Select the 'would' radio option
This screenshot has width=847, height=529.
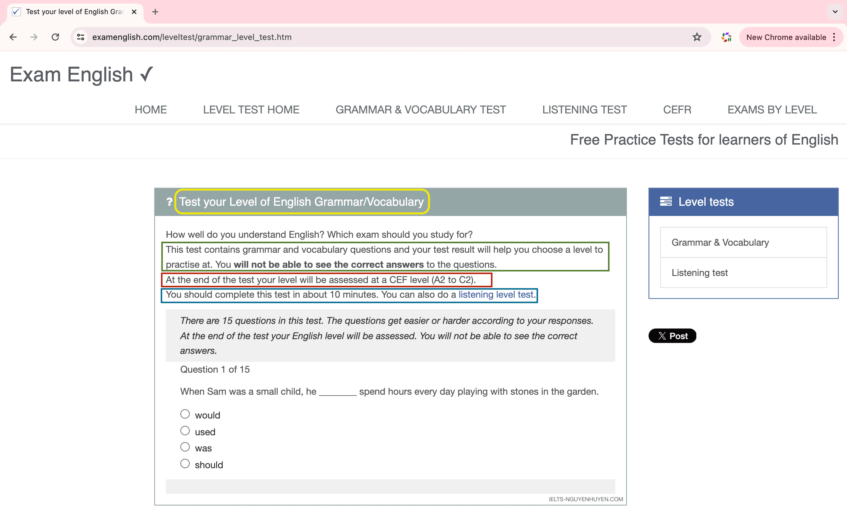[185, 414]
